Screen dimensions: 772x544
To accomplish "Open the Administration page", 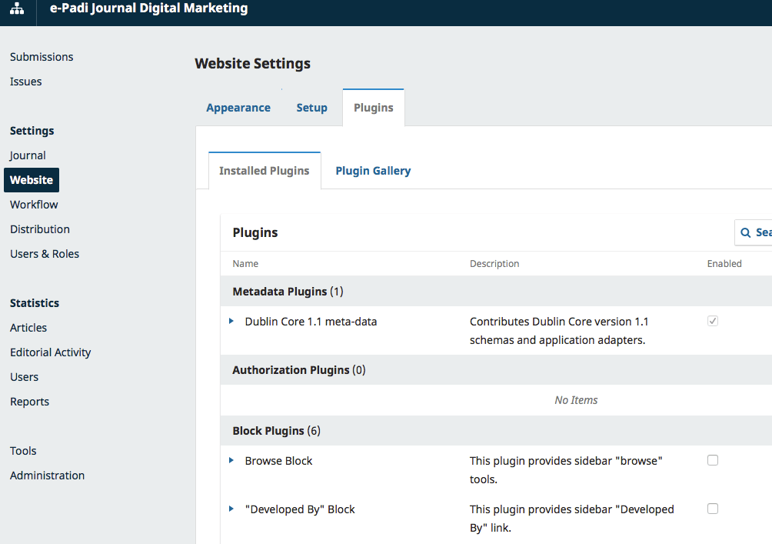I will click(x=47, y=476).
